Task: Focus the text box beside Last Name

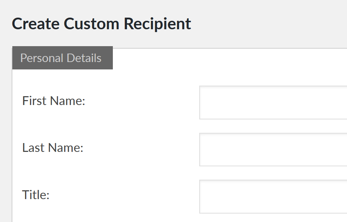Action: [x=273, y=149]
